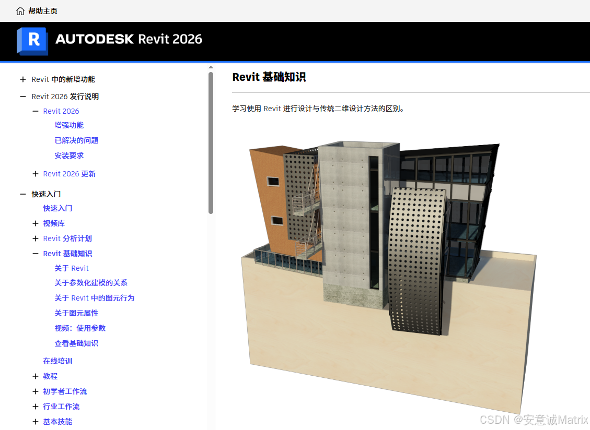Image resolution: width=590 pixels, height=430 pixels.
Task: Open 行业工作流 topic
Action: [x=61, y=407]
